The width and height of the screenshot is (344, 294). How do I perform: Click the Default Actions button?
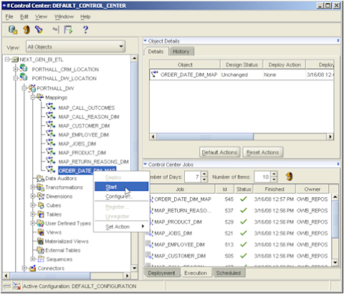coord(219,152)
